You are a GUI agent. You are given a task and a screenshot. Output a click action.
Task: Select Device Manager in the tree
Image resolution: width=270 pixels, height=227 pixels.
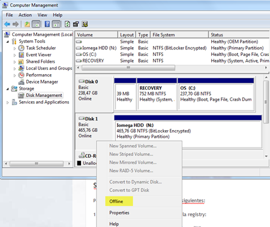[x=42, y=82]
